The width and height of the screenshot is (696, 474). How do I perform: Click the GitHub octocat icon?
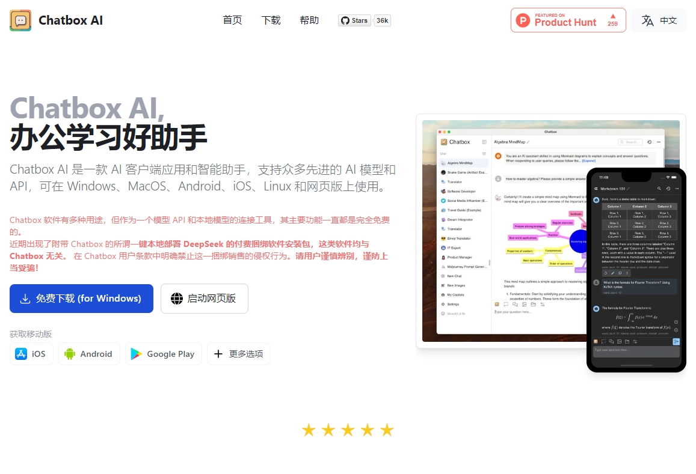coord(345,20)
